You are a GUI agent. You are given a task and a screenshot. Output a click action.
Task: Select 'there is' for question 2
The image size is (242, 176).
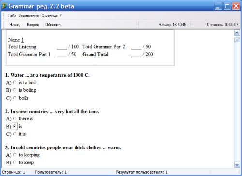pos(15,118)
